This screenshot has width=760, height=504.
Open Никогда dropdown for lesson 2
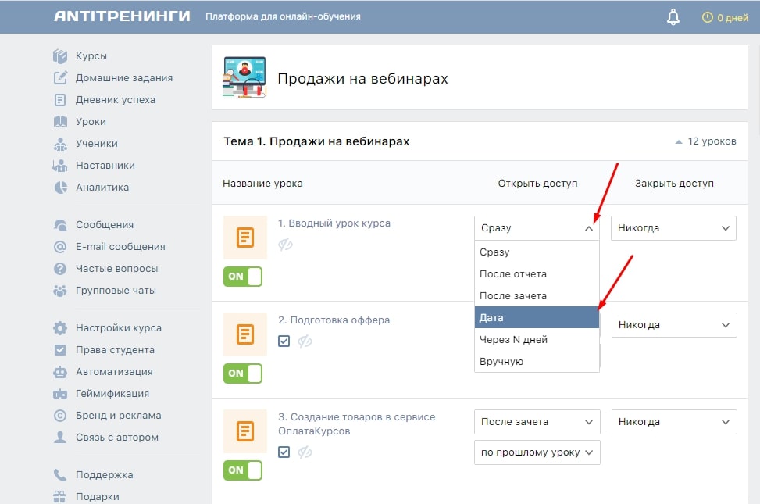[x=674, y=325]
